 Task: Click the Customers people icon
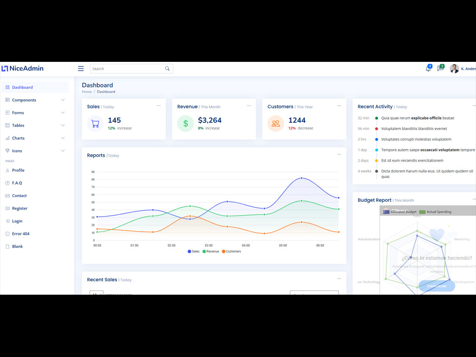[276, 124]
